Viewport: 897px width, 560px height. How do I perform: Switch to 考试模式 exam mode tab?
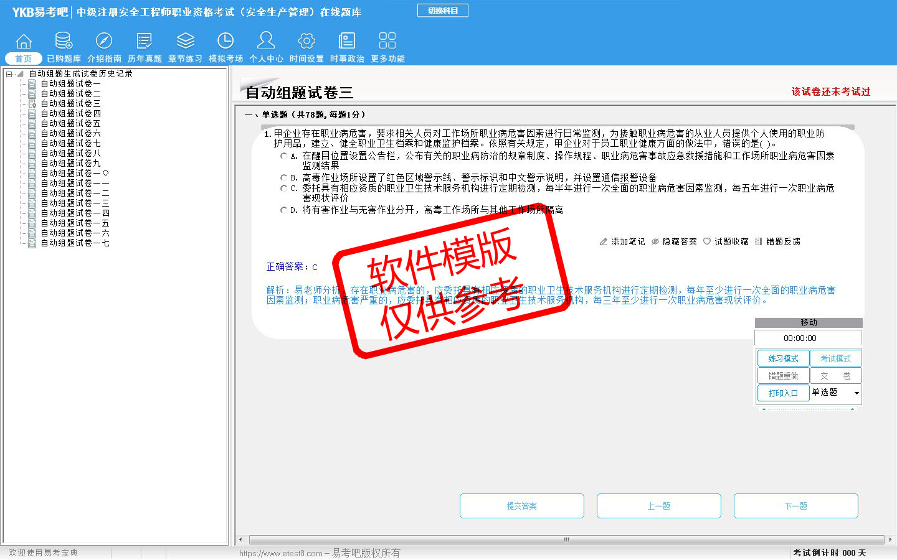pos(835,358)
